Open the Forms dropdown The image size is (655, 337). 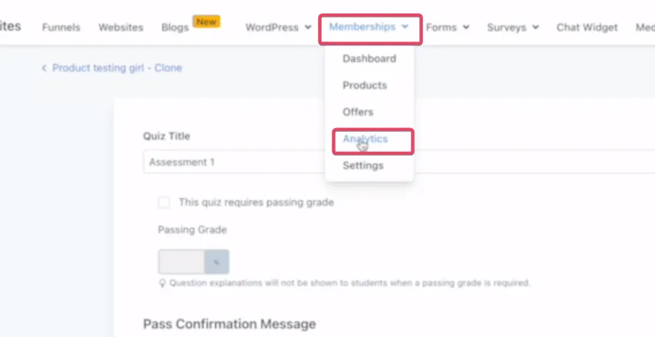pos(448,28)
